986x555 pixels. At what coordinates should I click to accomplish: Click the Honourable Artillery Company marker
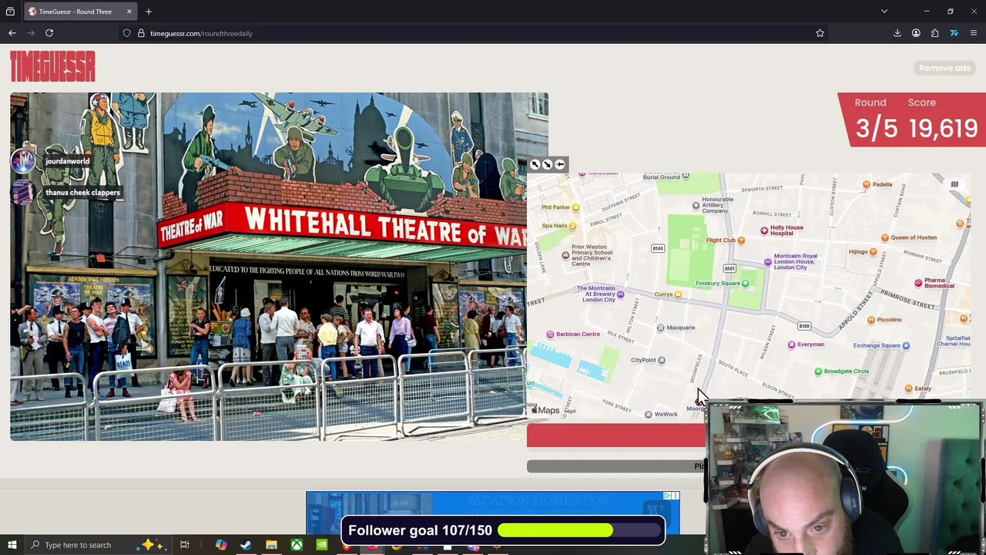(696, 205)
